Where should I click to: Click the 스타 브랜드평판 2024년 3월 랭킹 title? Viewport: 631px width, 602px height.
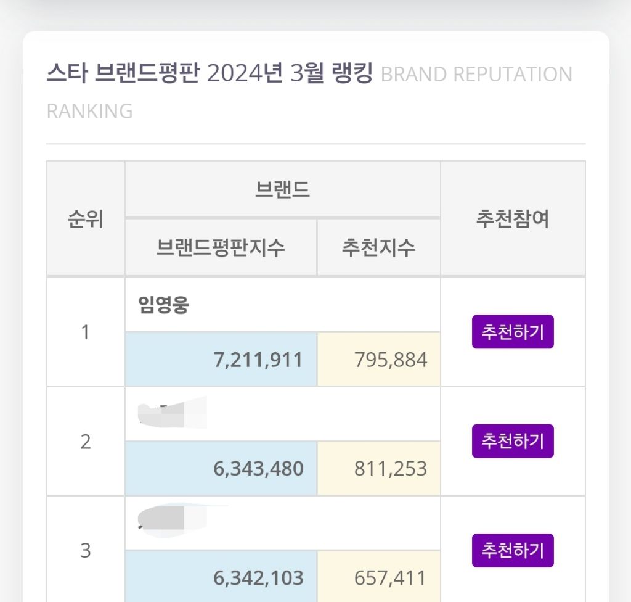coord(210,75)
